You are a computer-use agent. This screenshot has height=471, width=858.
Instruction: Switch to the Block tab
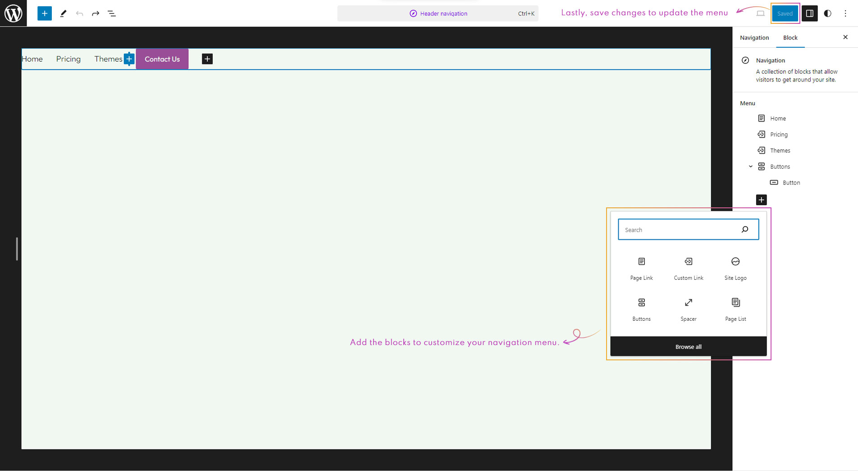pos(790,38)
